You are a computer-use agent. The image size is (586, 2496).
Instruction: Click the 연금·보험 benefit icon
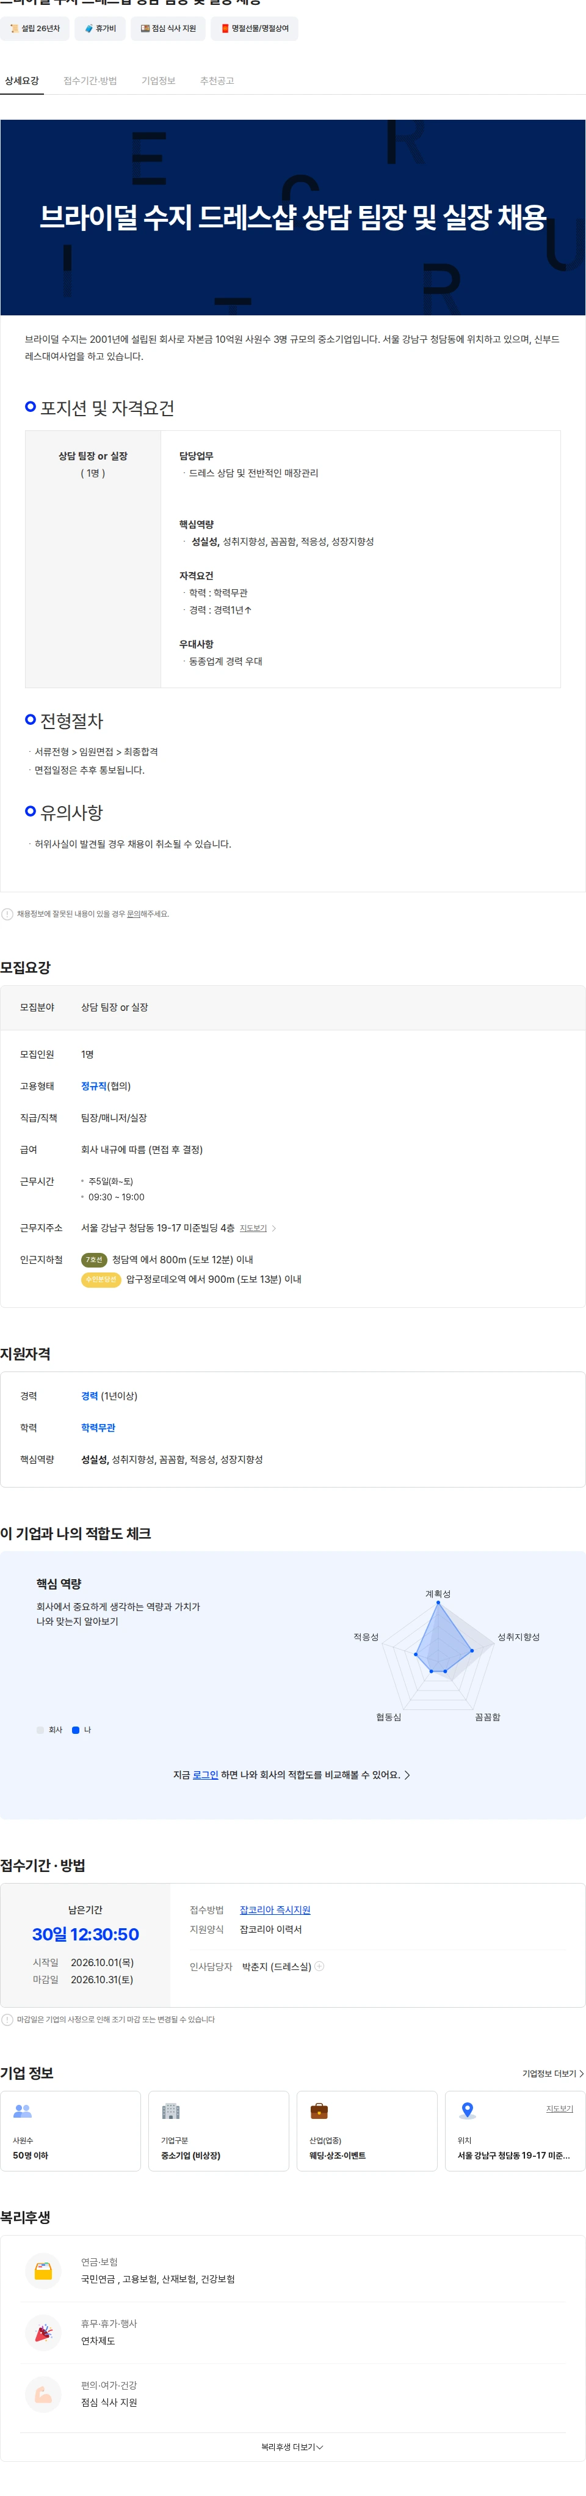click(x=43, y=2270)
